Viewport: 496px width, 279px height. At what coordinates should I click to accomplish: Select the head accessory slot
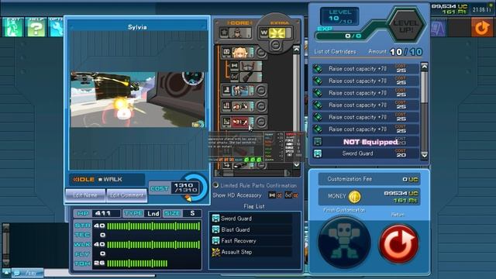tap(246, 66)
